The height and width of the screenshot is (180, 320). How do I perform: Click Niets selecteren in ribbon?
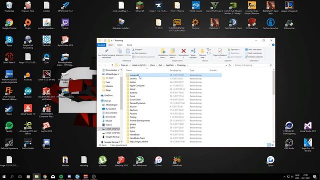pos(253,53)
